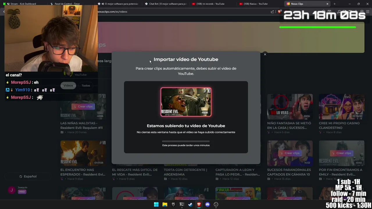Image resolution: width=372 pixels, height=209 pixels.
Task: Select the Videos filter tab
Action: point(68,85)
